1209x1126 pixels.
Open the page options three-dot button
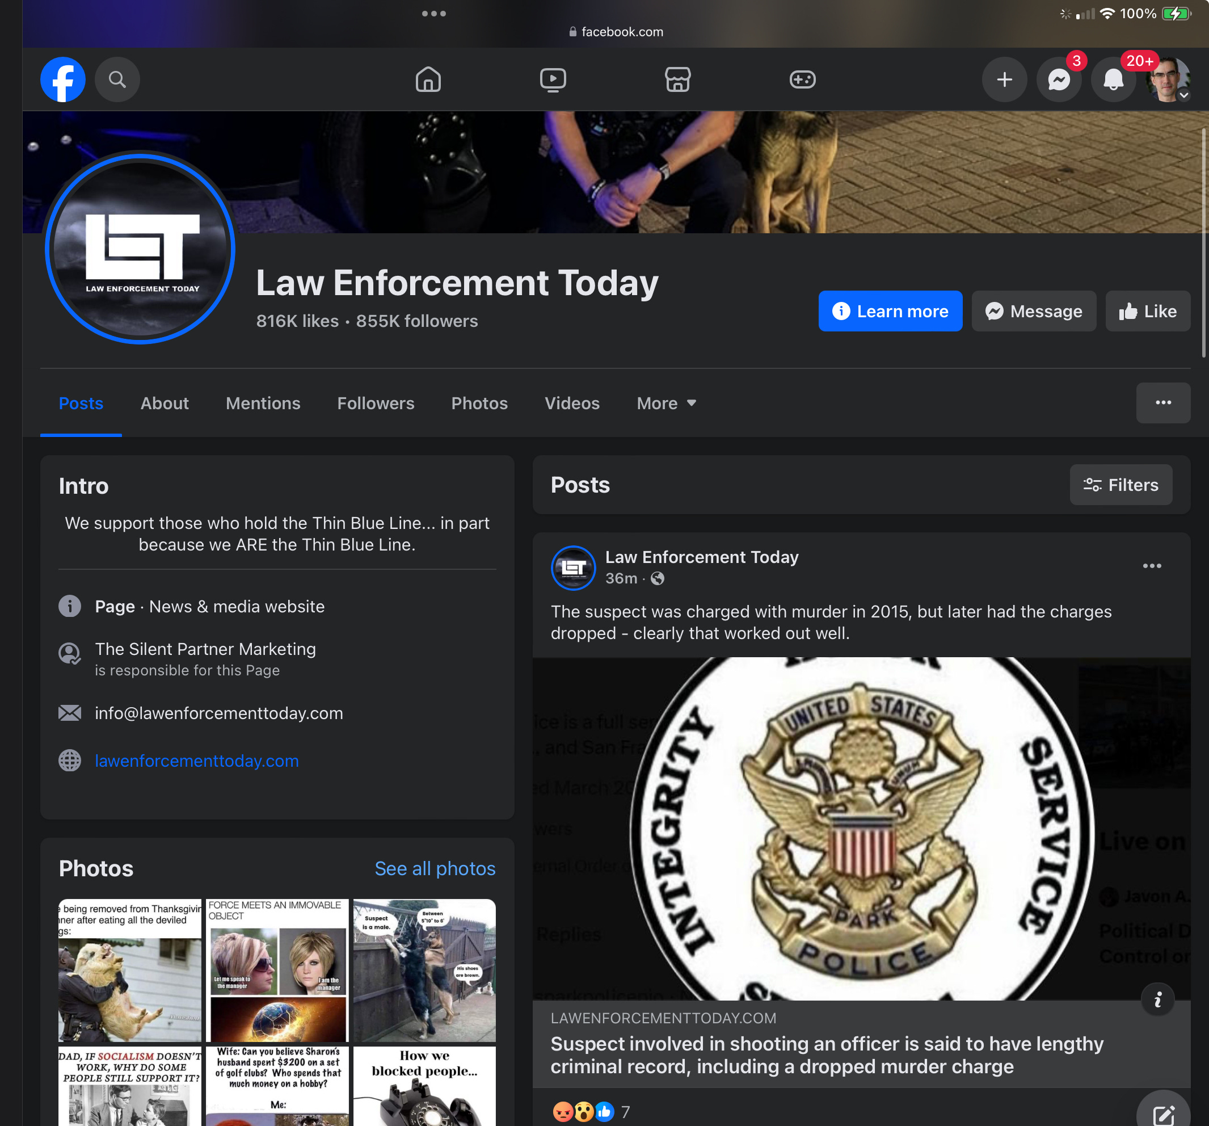click(1163, 403)
